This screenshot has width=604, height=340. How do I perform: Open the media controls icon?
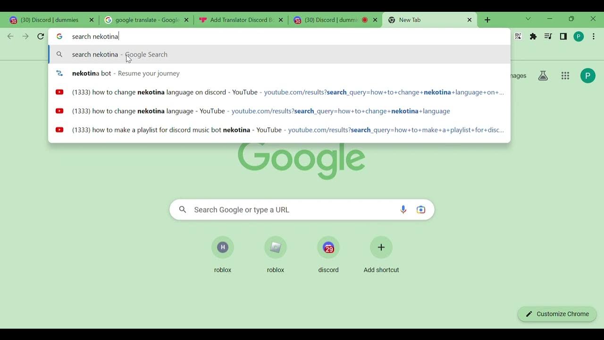pyautogui.click(x=548, y=36)
